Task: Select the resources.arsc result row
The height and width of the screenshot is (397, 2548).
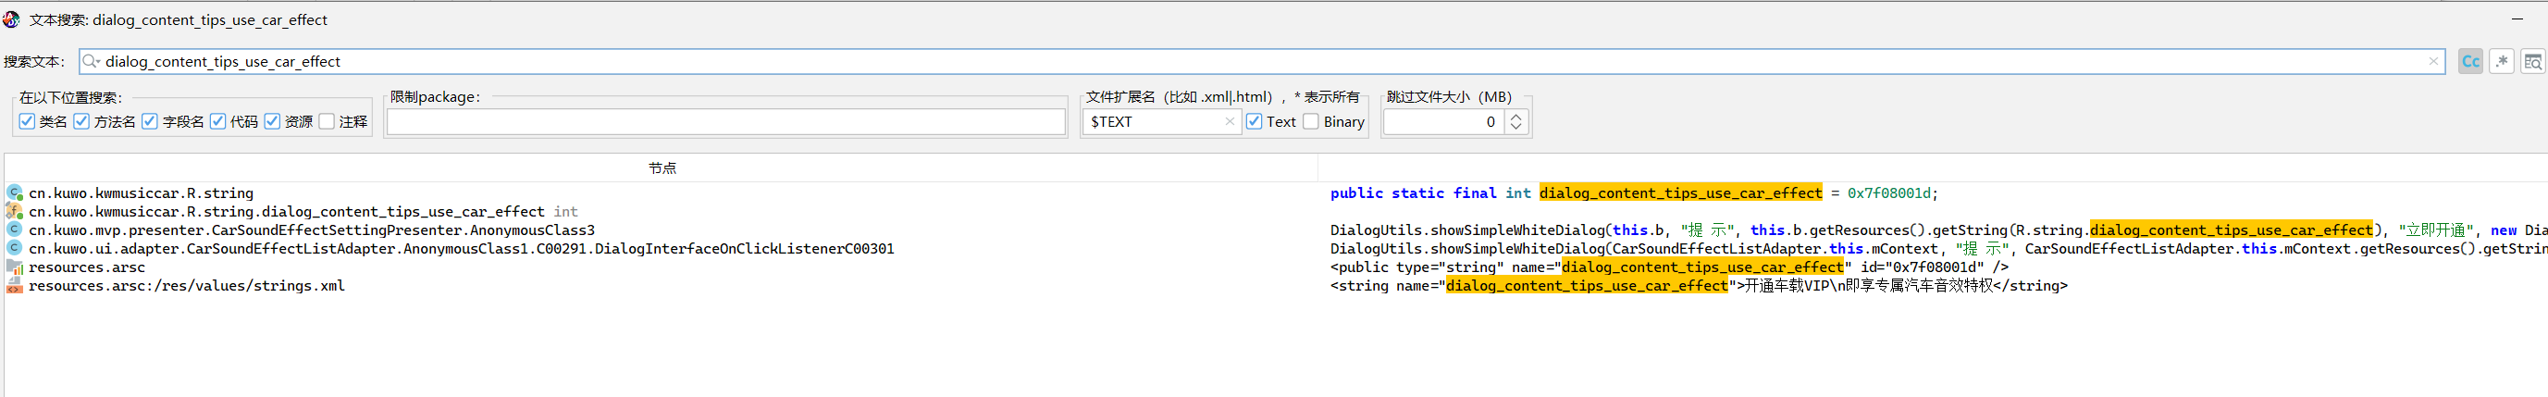Action: coord(87,267)
